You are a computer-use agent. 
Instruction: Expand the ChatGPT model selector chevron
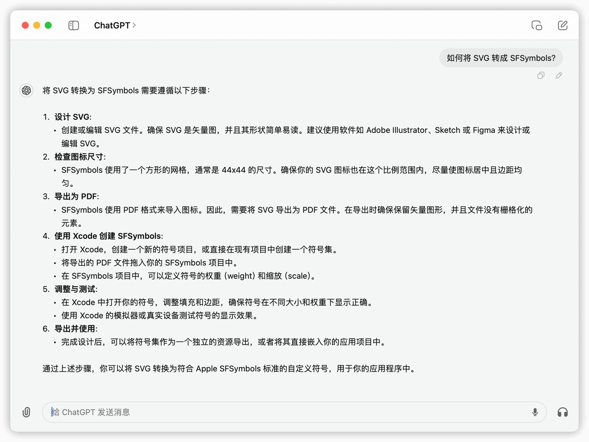(134, 26)
